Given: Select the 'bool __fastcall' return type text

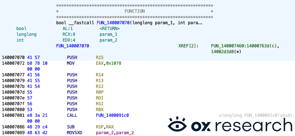Looking at the screenshot, I should (75, 23).
